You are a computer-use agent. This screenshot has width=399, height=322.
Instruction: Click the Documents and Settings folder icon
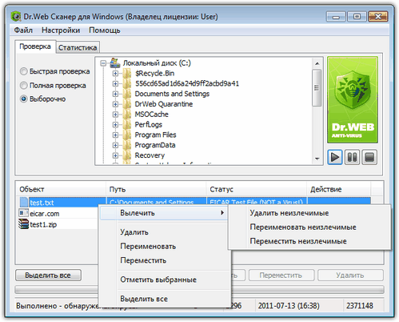(x=127, y=94)
